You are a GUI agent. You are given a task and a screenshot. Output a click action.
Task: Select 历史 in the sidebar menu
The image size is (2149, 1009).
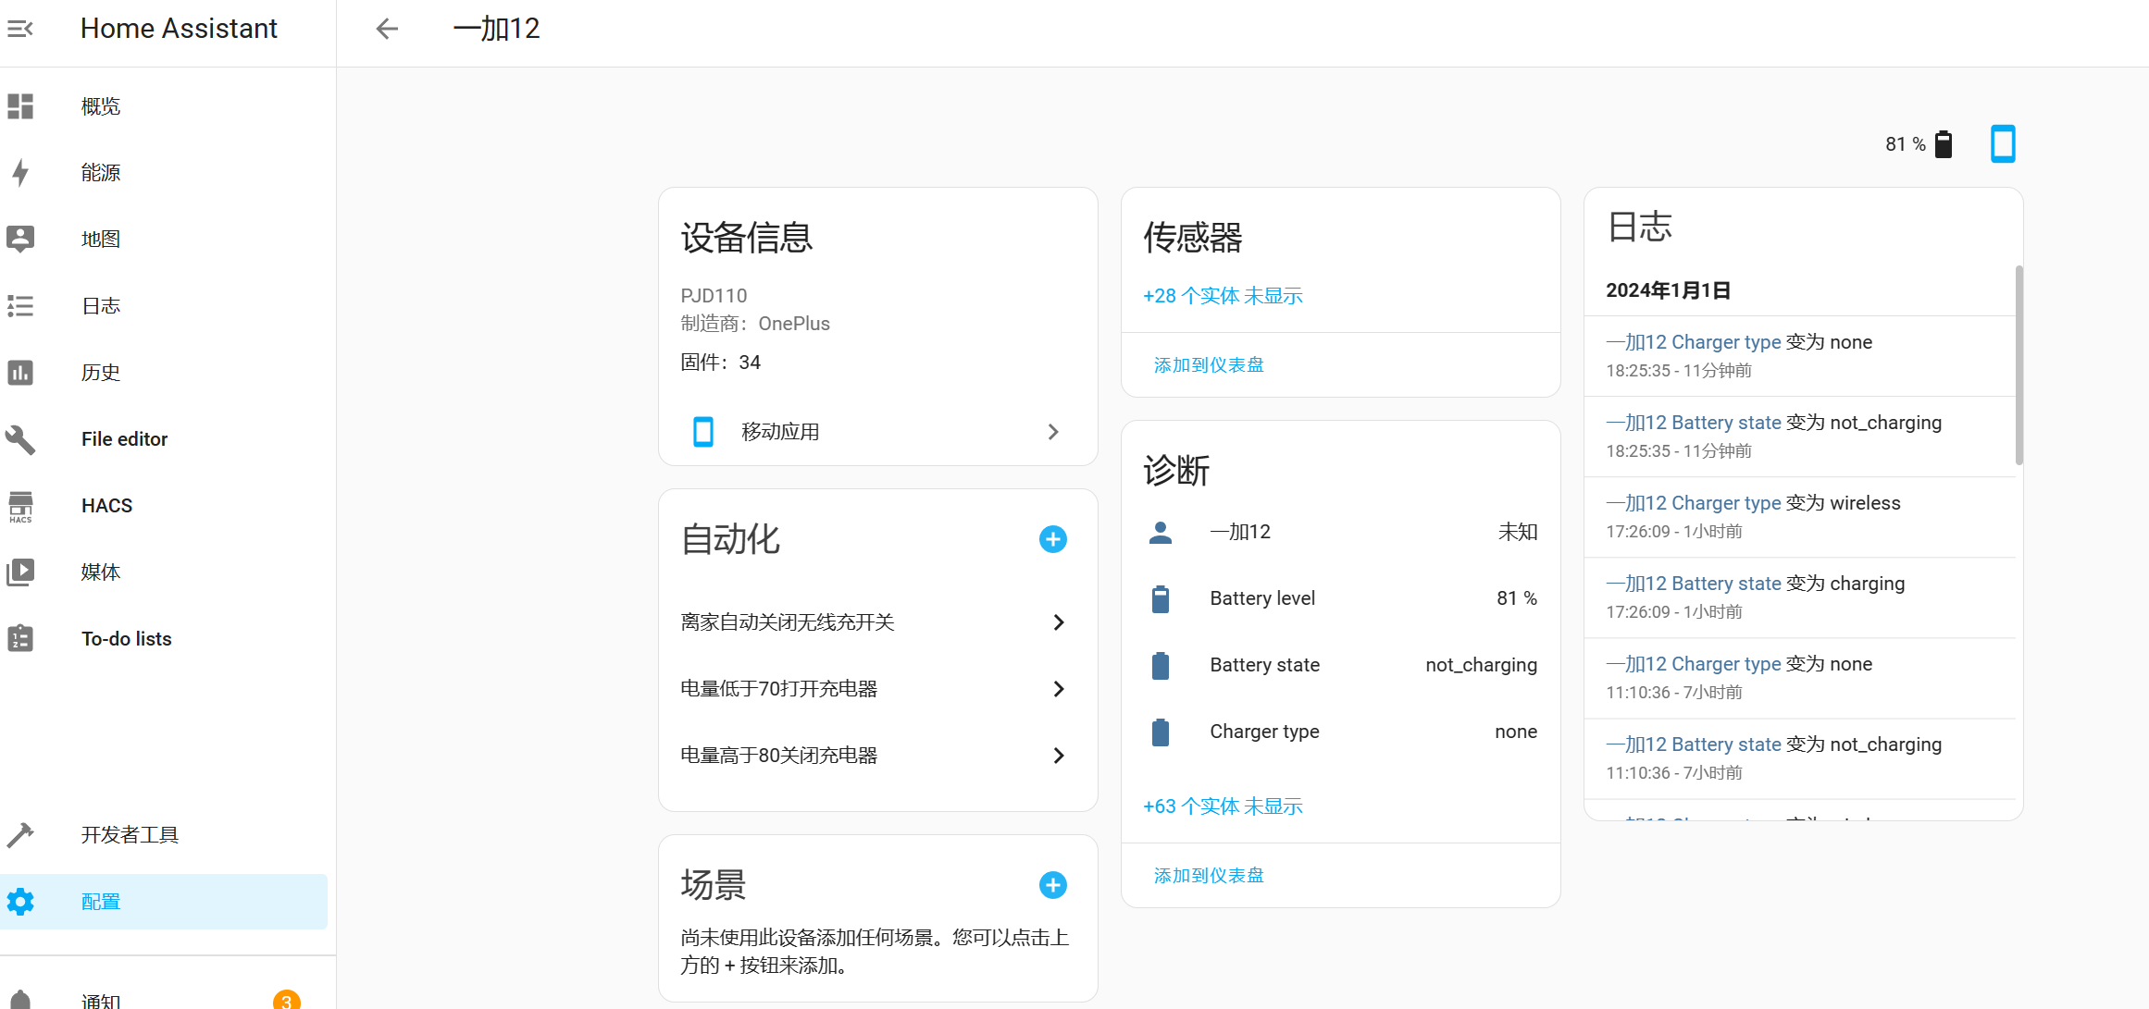[x=101, y=373]
